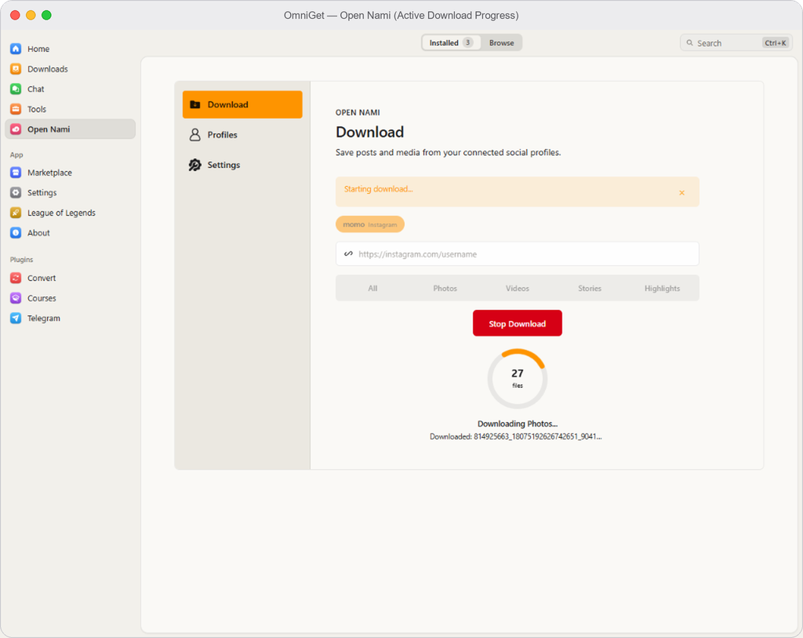
Task: Click the App Settings gear icon
Action: (x=16, y=193)
